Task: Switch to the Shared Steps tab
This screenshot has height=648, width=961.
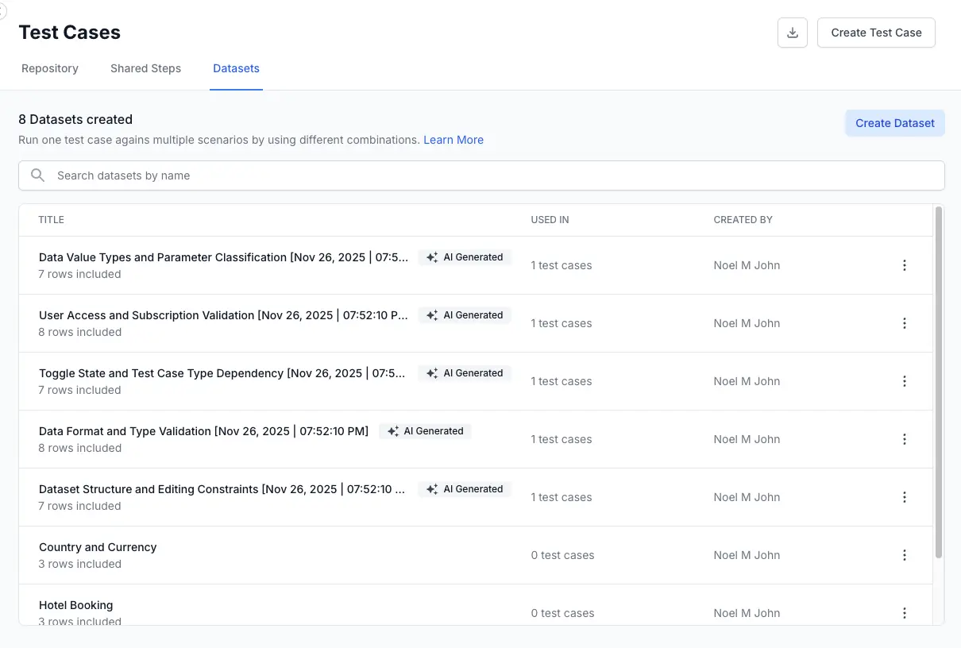Action: point(145,68)
